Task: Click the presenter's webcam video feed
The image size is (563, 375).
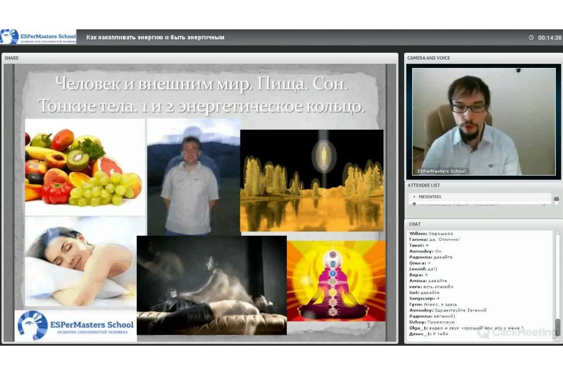Action: coord(483,122)
